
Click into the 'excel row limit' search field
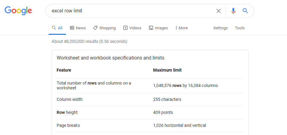pos(132,11)
